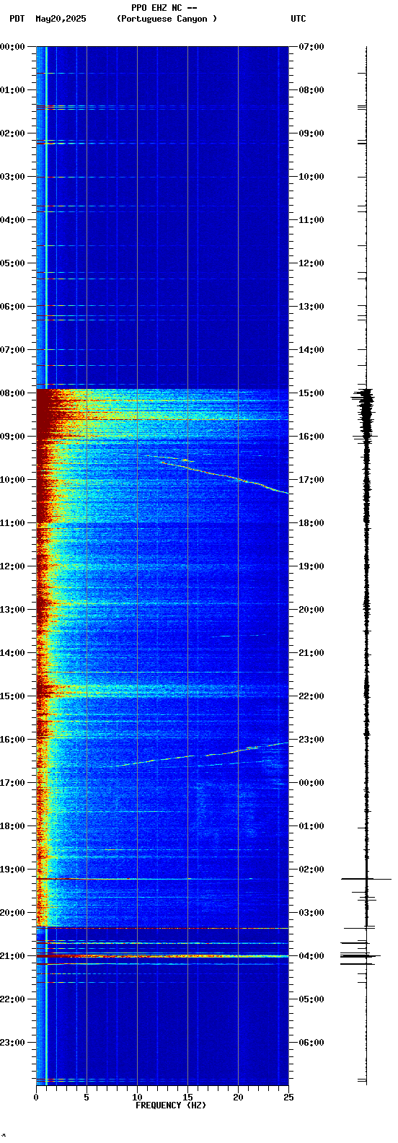Click the '5' frequency axis tick label
This screenshot has width=398, height=1143.
pyautogui.click(x=87, y=1098)
